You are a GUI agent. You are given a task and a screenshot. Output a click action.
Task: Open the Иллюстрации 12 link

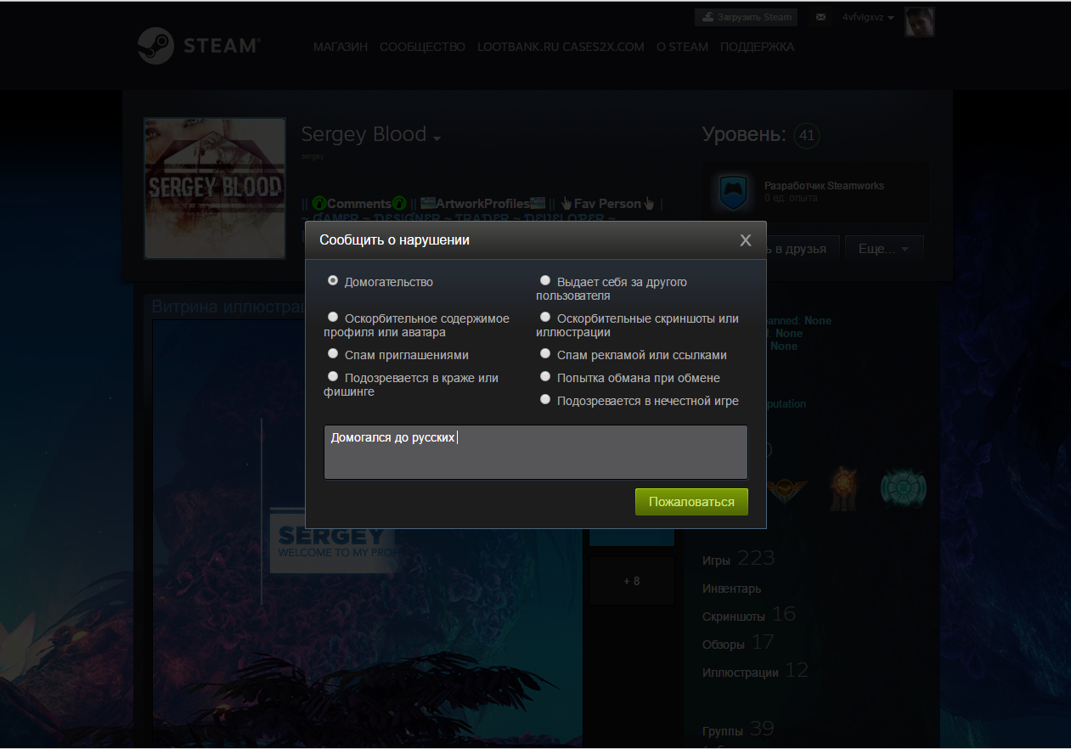(x=755, y=671)
